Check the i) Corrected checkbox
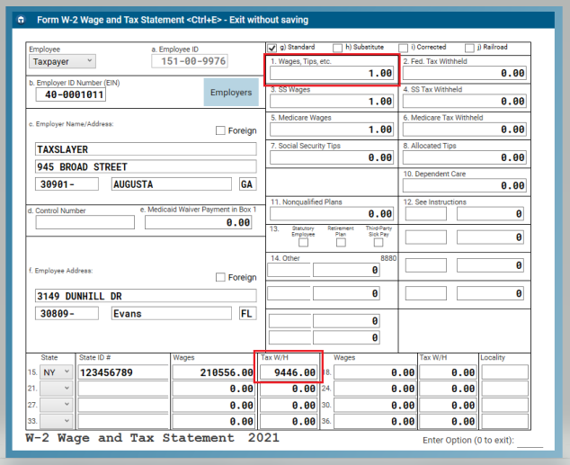 coord(403,48)
